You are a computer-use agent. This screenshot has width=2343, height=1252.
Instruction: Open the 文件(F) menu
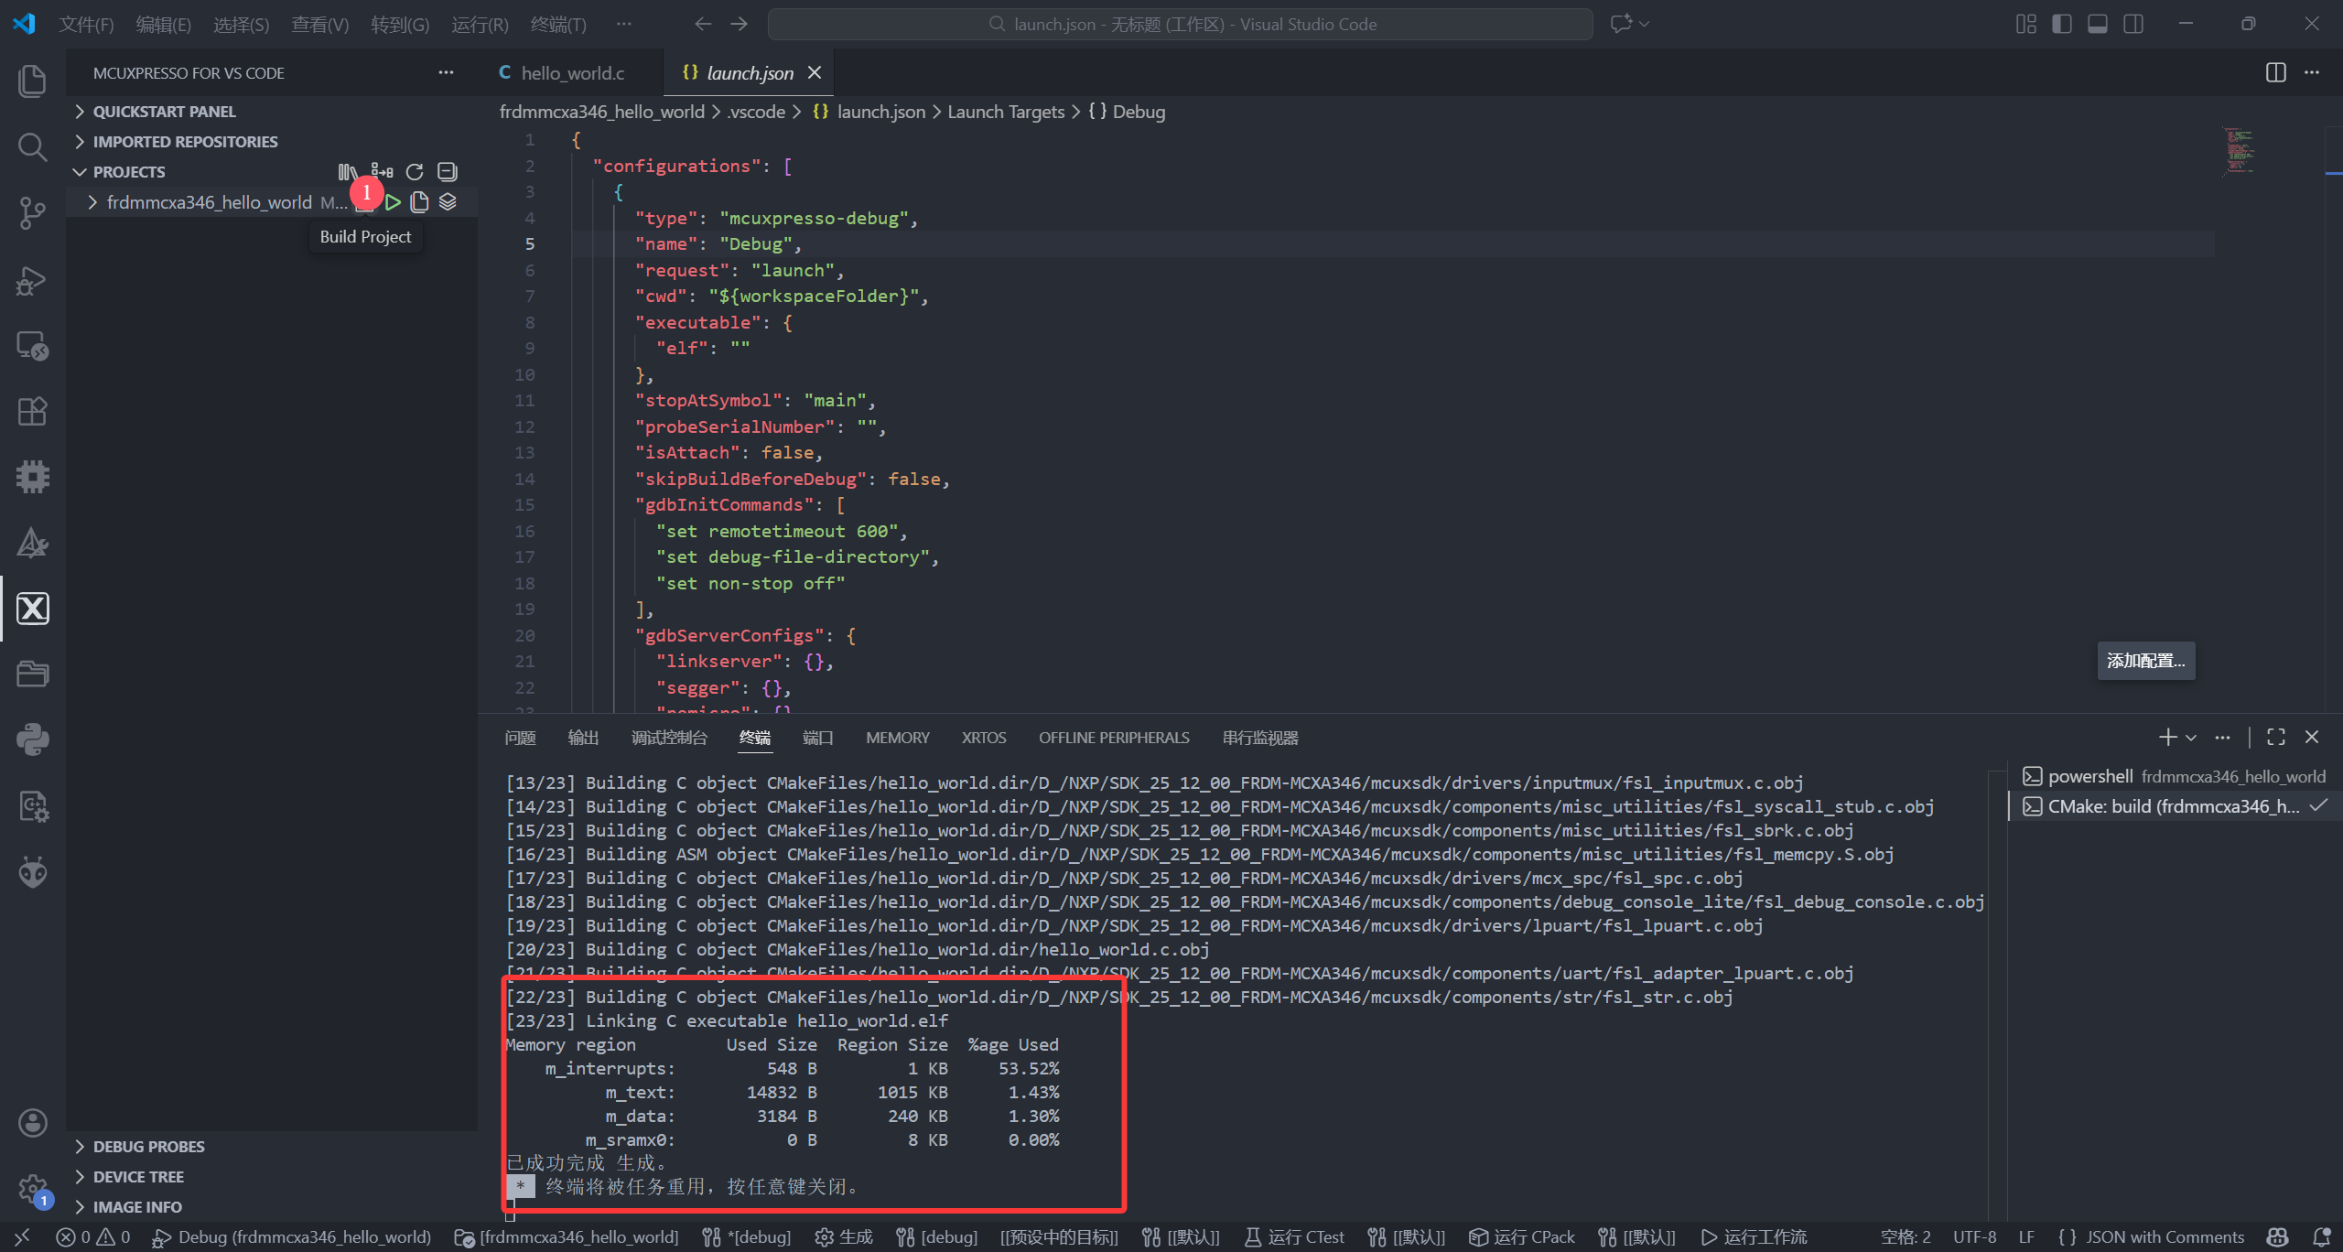coord(86,25)
